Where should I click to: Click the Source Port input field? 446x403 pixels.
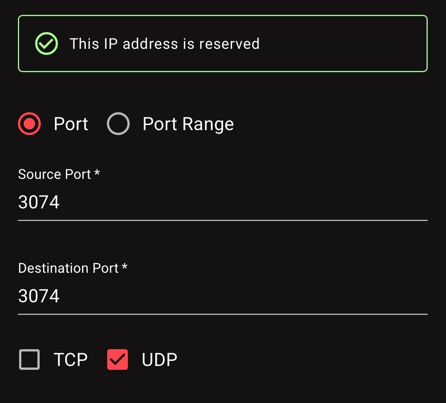223,202
